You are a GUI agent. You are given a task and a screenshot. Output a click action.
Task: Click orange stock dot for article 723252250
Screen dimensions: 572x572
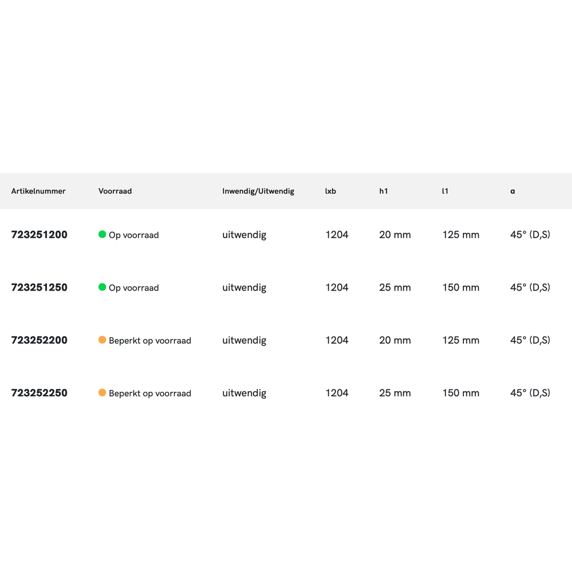pos(102,392)
